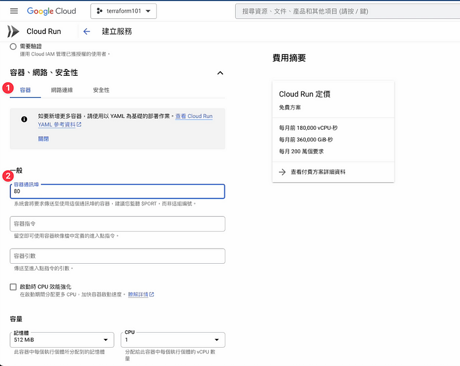Click the 傳送至進入點指令的引數 helper text
The image size is (460, 366).
43,268
